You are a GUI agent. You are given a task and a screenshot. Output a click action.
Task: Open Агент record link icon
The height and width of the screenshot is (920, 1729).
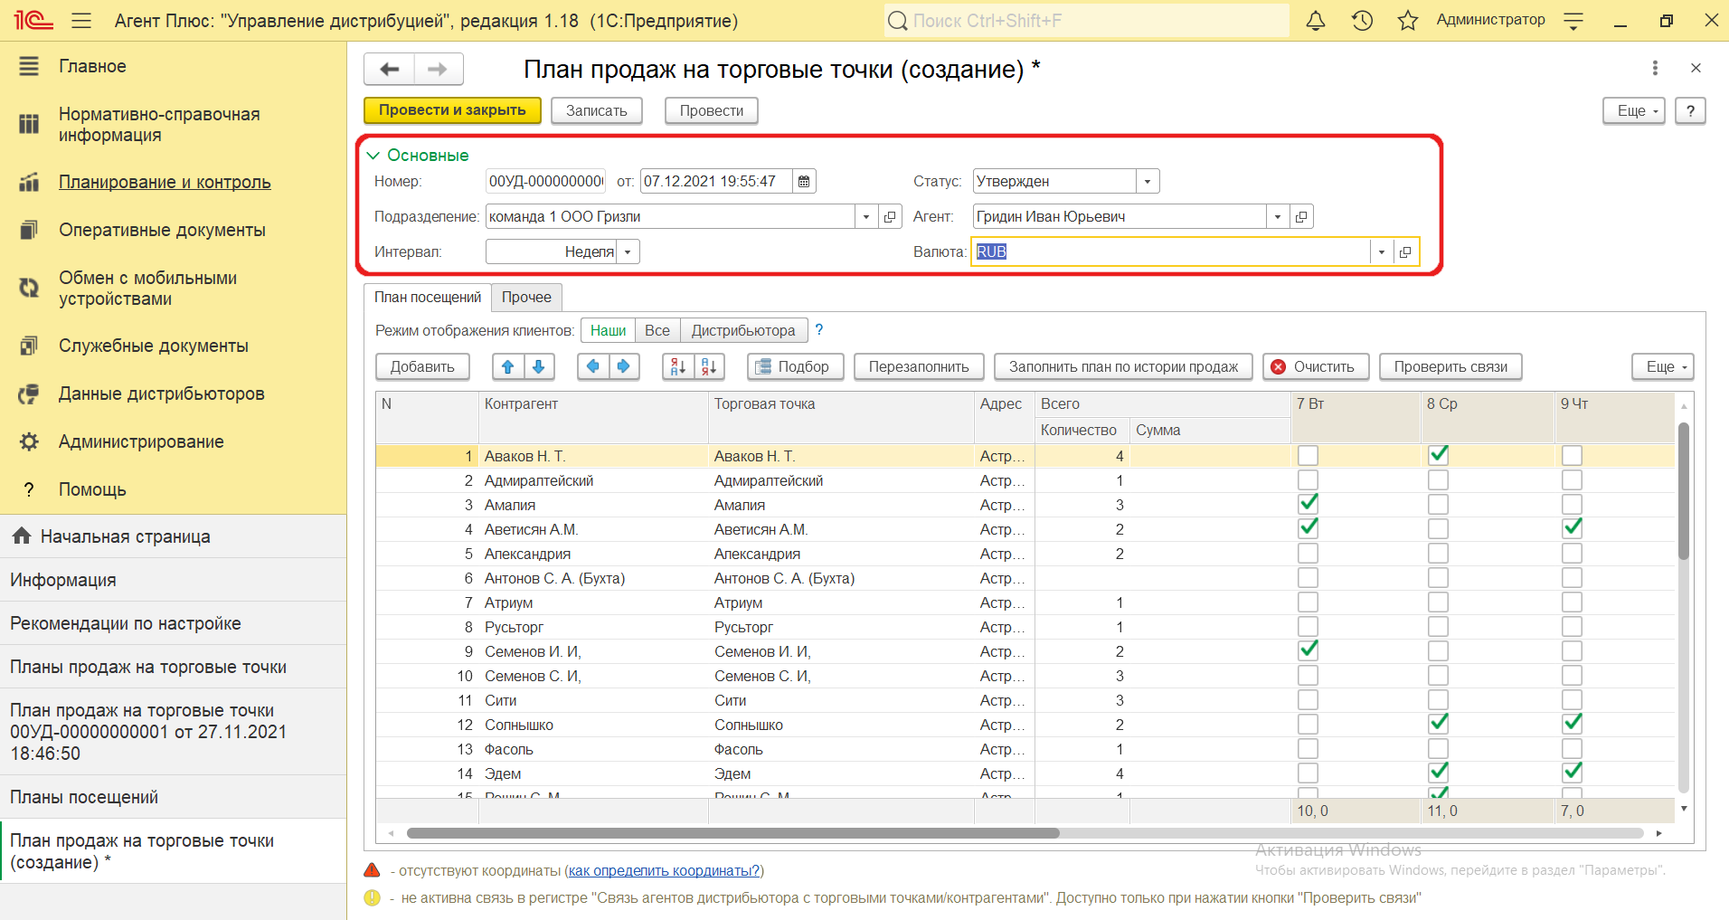click(x=1301, y=217)
